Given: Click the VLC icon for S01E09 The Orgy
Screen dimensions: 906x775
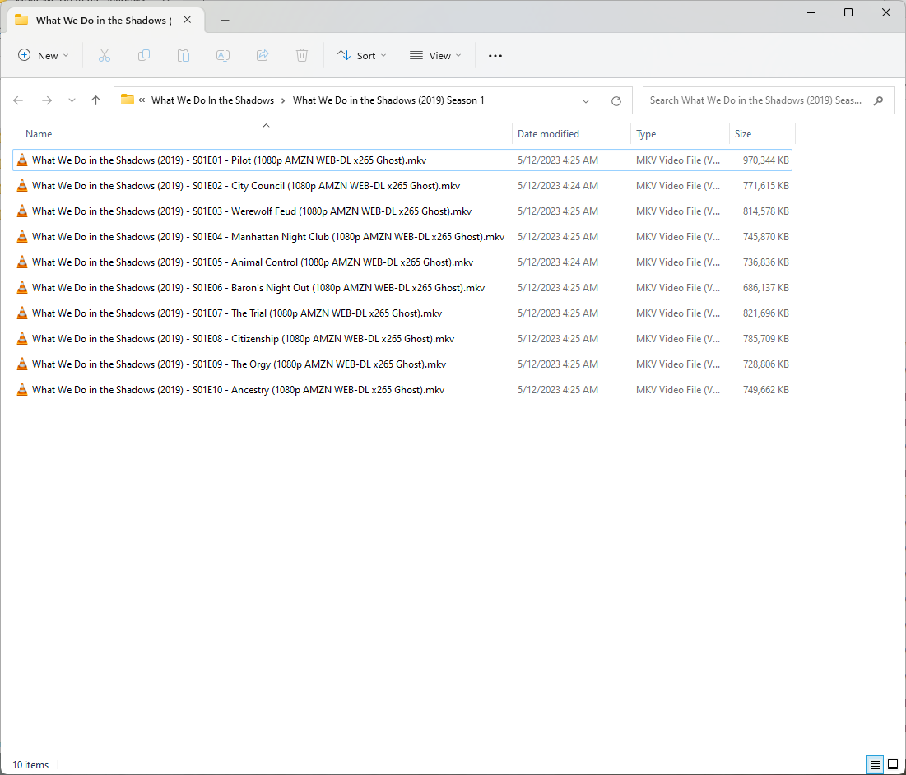Looking at the screenshot, I should 22,364.
